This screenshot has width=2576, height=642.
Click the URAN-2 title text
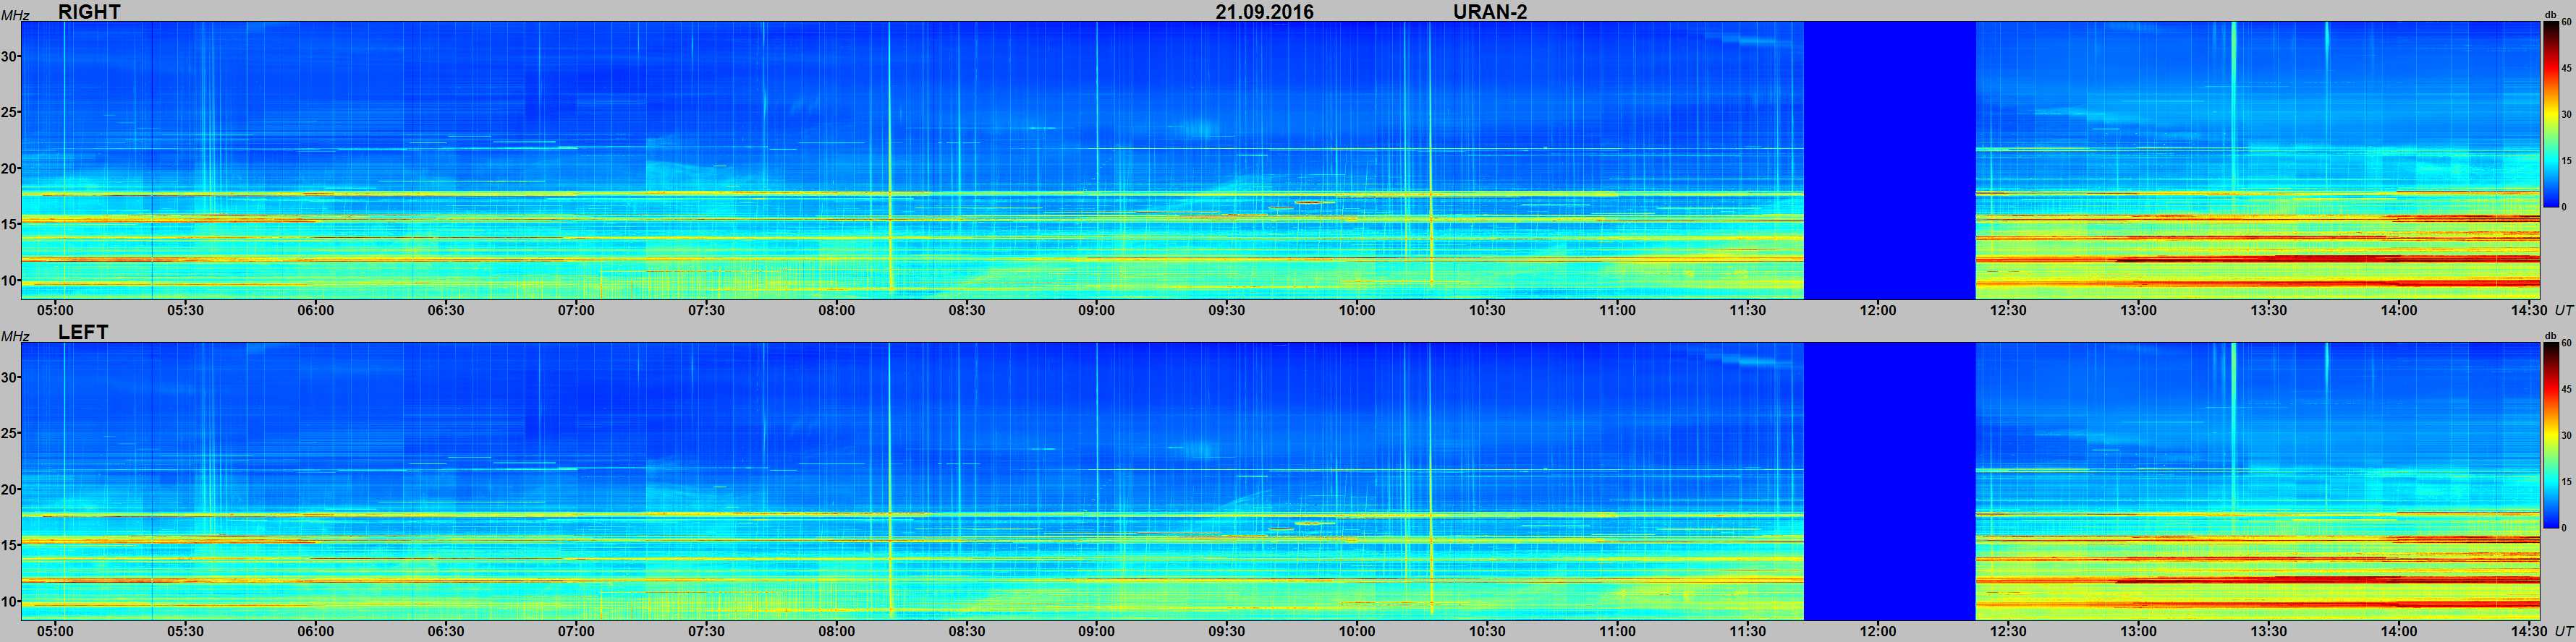(1489, 12)
